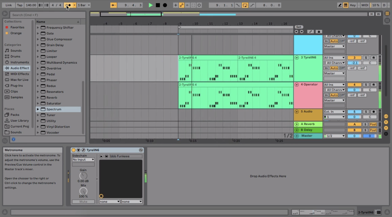Click the Arrangement Record button
The image size is (392, 217).
pyautogui.click(x=165, y=5)
